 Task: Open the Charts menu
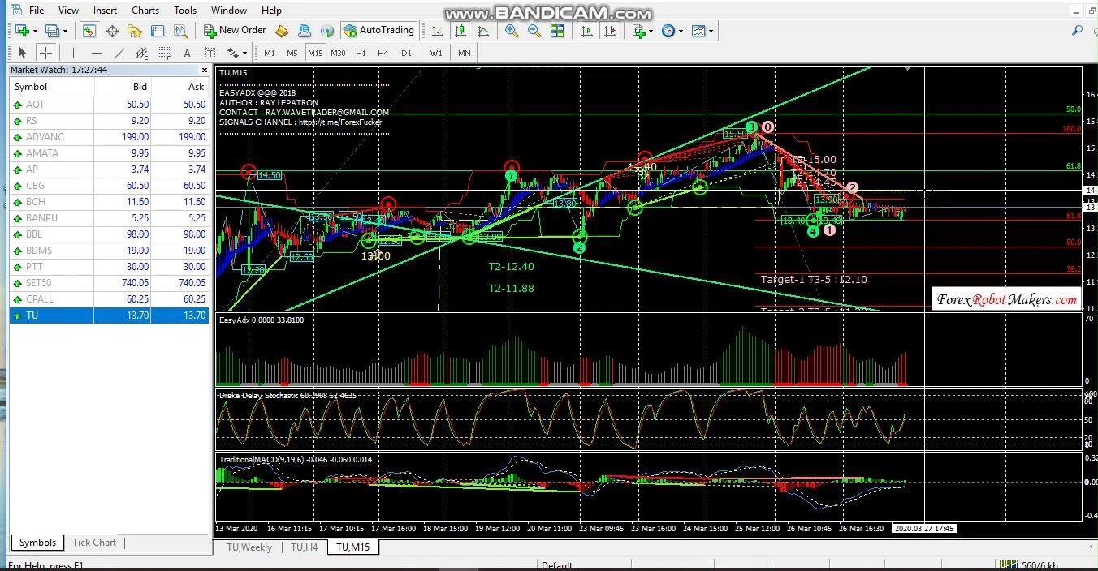(145, 11)
